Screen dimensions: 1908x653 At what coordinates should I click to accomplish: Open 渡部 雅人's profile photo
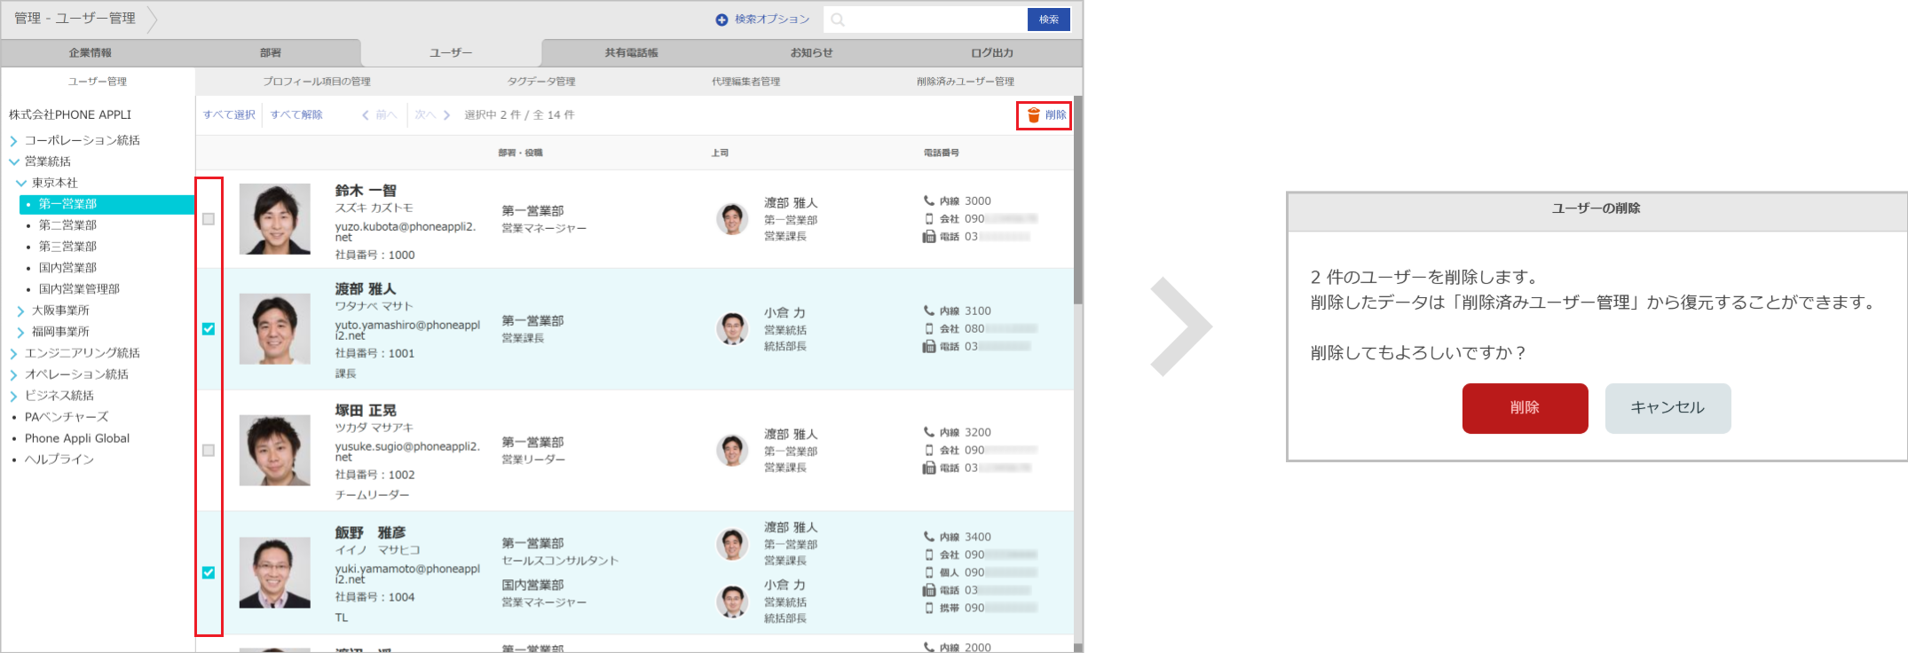click(x=275, y=329)
